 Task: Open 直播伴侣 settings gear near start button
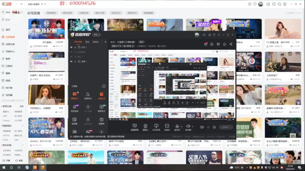click(214, 127)
